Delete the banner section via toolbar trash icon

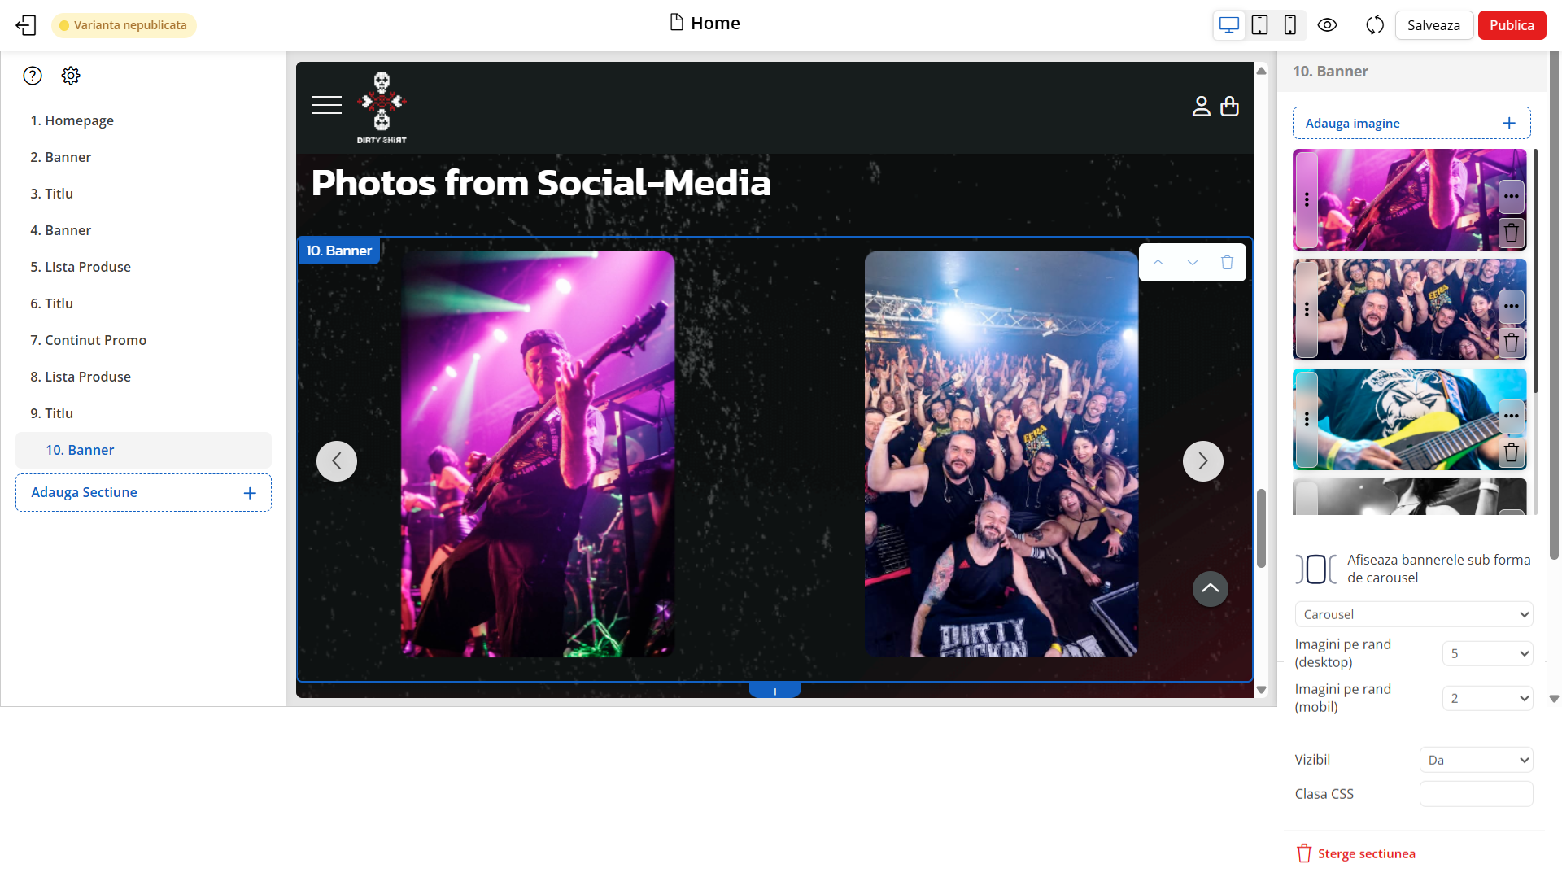1227,262
